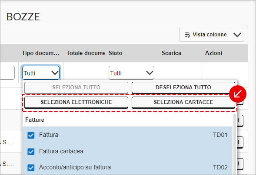Open the Tipo documento Tutti dropdown
Viewport: 256px width, 175px height.
(41, 73)
